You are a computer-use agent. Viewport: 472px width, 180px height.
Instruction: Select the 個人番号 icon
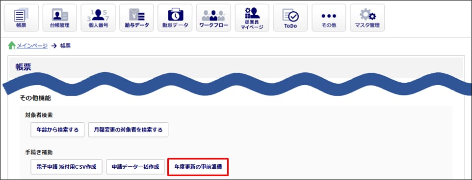98,18
